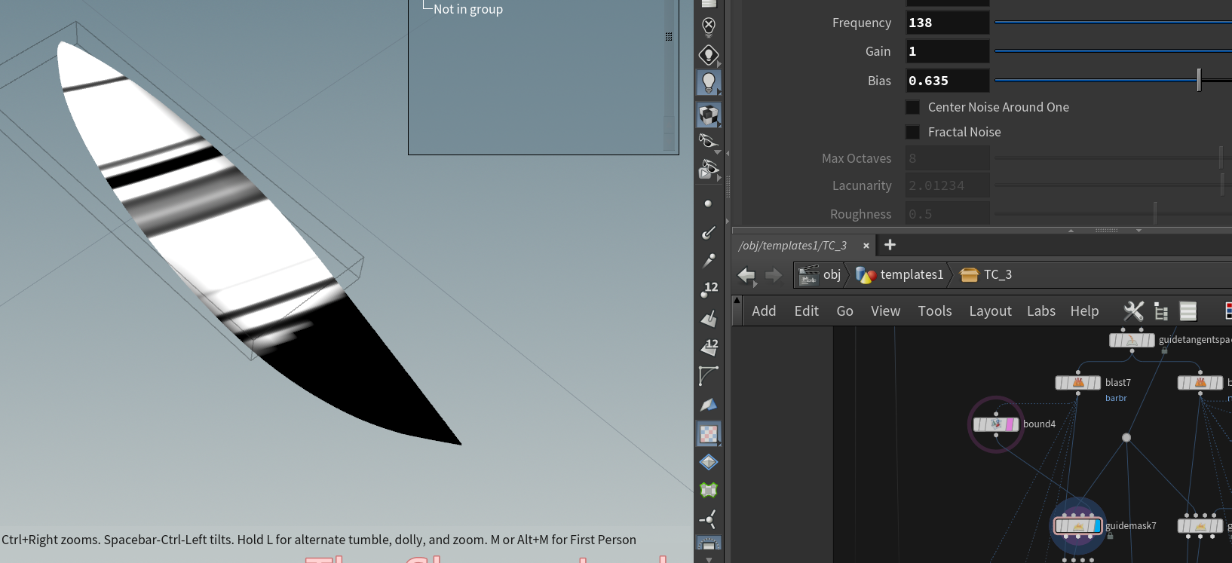The height and width of the screenshot is (563, 1232).
Task: Open the back arrow navigation history dropdown
Action: coord(755,285)
